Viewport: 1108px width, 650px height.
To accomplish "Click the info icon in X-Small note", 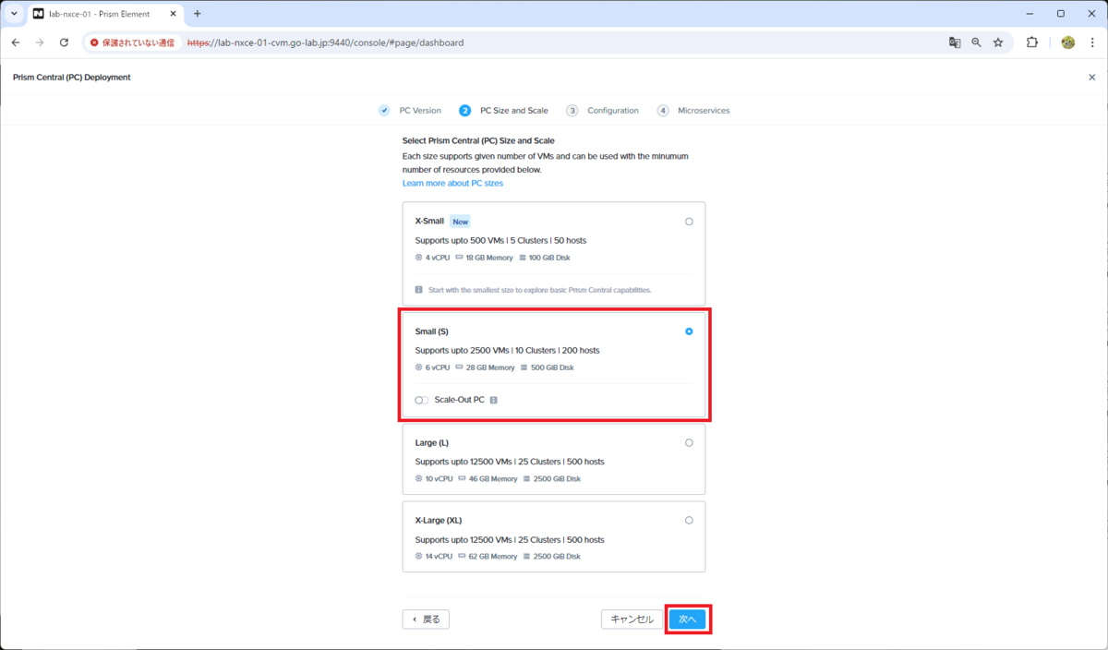I will (x=419, y=290).
